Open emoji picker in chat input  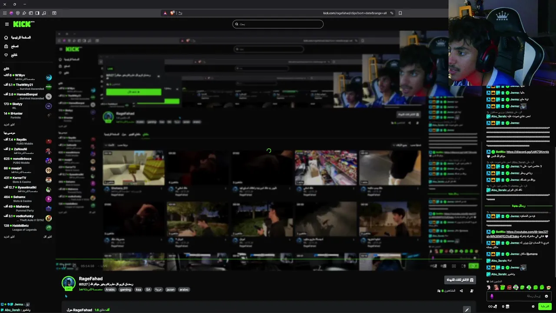click(x=546, y=296)
